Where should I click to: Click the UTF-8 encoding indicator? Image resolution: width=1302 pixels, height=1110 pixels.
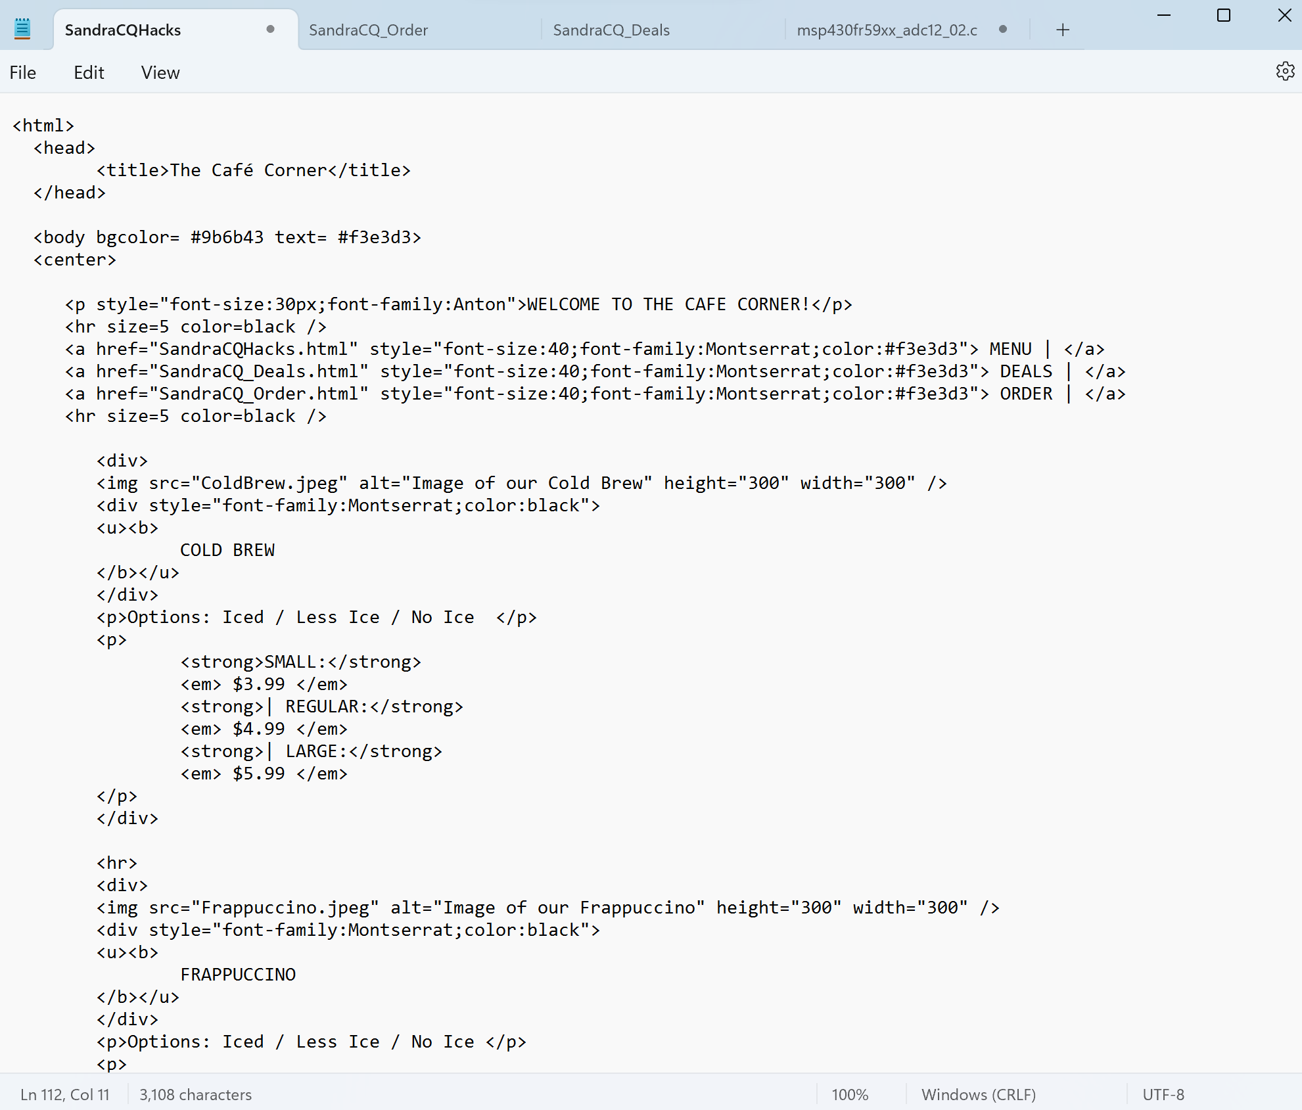click(1163, 1094)
